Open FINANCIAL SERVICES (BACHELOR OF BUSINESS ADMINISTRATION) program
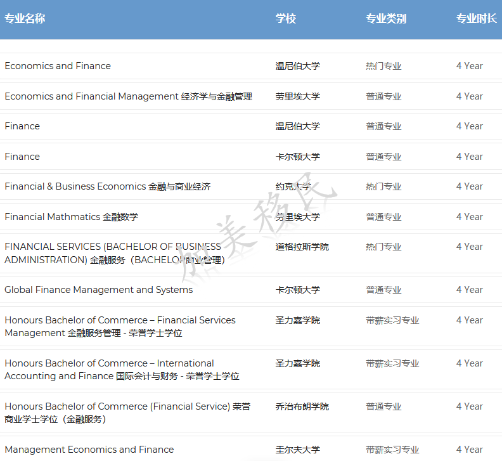Screen dimensions: 502x461 click(x=115, y=253)
